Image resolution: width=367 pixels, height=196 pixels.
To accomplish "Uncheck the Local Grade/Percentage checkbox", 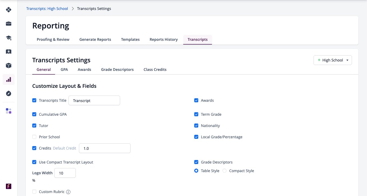I will click(196, 137).
